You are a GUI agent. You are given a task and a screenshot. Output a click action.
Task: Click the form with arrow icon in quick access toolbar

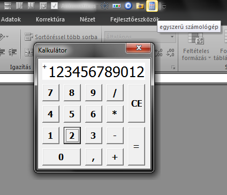(x=43, y=6)
